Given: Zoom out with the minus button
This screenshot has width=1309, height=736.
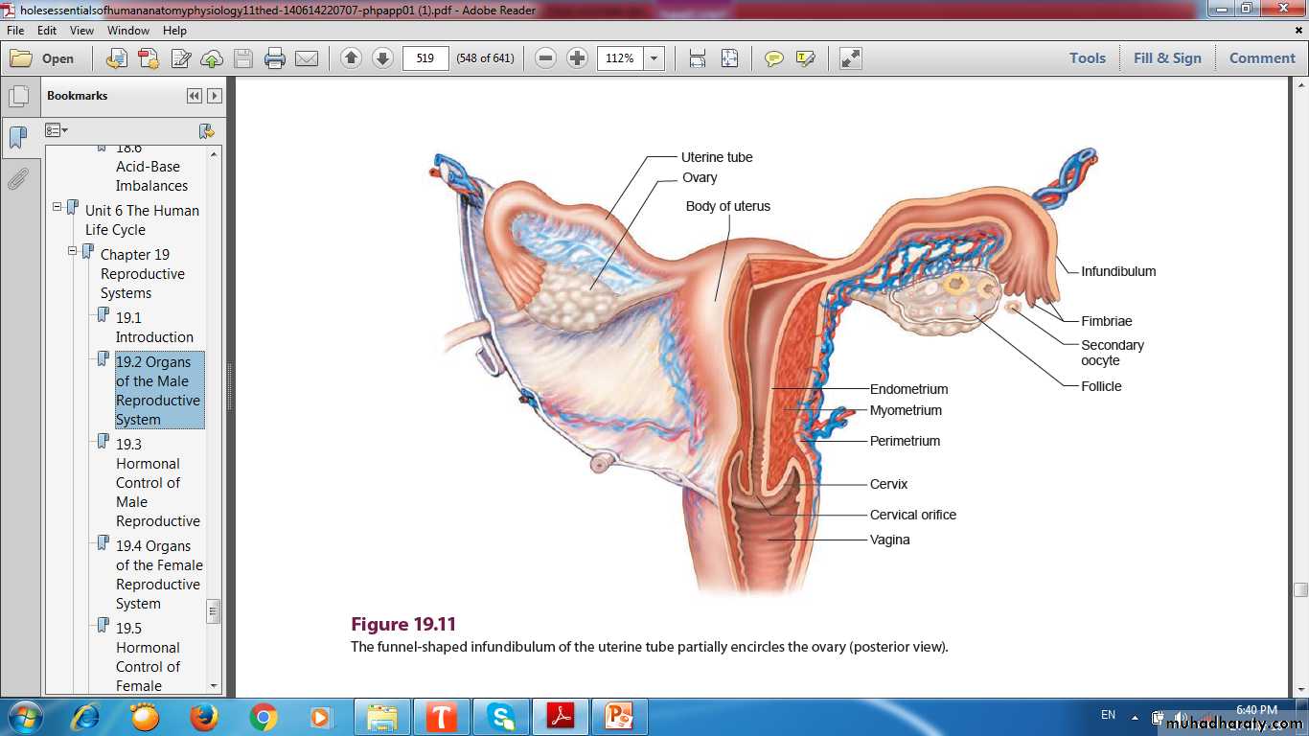Looking at the screenshot, I should (545, 58).
